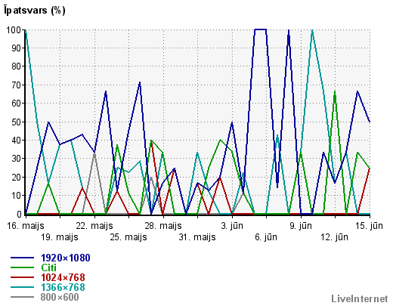Click the 1920×1080 legend label

tap(66, 258)
